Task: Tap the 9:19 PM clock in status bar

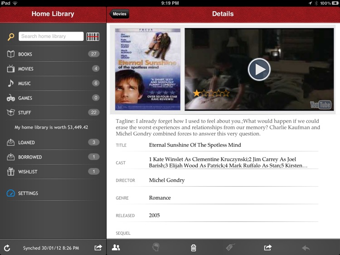Action: [170, 3]
